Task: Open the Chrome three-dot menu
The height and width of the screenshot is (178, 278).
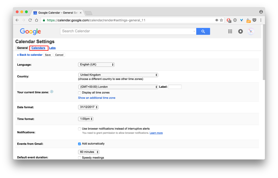Action: [261, 20]
